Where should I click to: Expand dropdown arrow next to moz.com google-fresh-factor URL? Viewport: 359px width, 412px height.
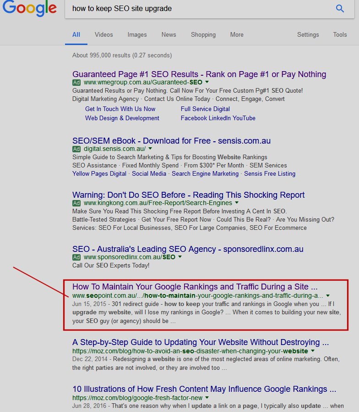point(207,398)
